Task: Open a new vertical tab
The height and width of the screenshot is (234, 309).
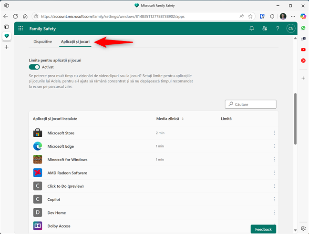Action: (7, 47)
